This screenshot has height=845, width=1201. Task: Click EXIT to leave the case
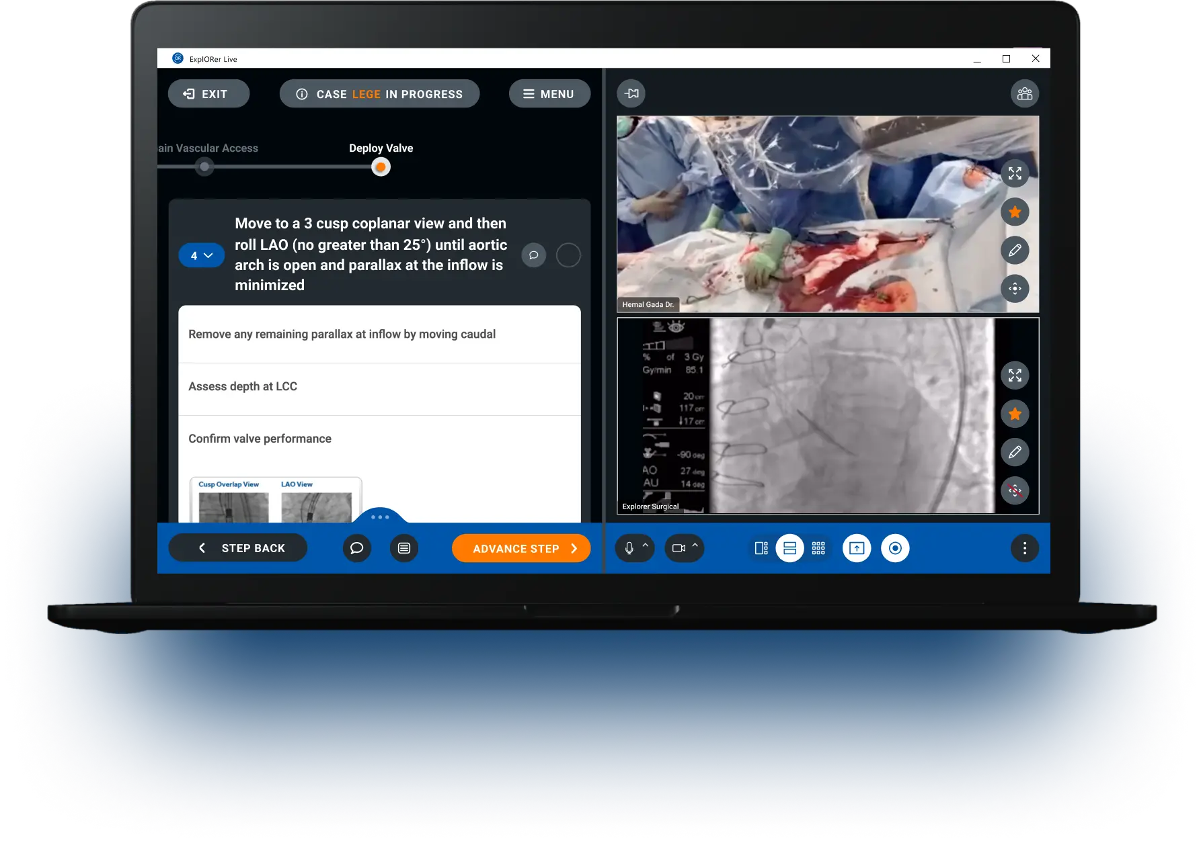coord(208,93)
